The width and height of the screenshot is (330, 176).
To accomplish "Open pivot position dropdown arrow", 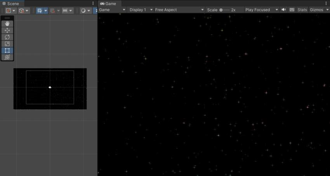I will click(14, 10).
